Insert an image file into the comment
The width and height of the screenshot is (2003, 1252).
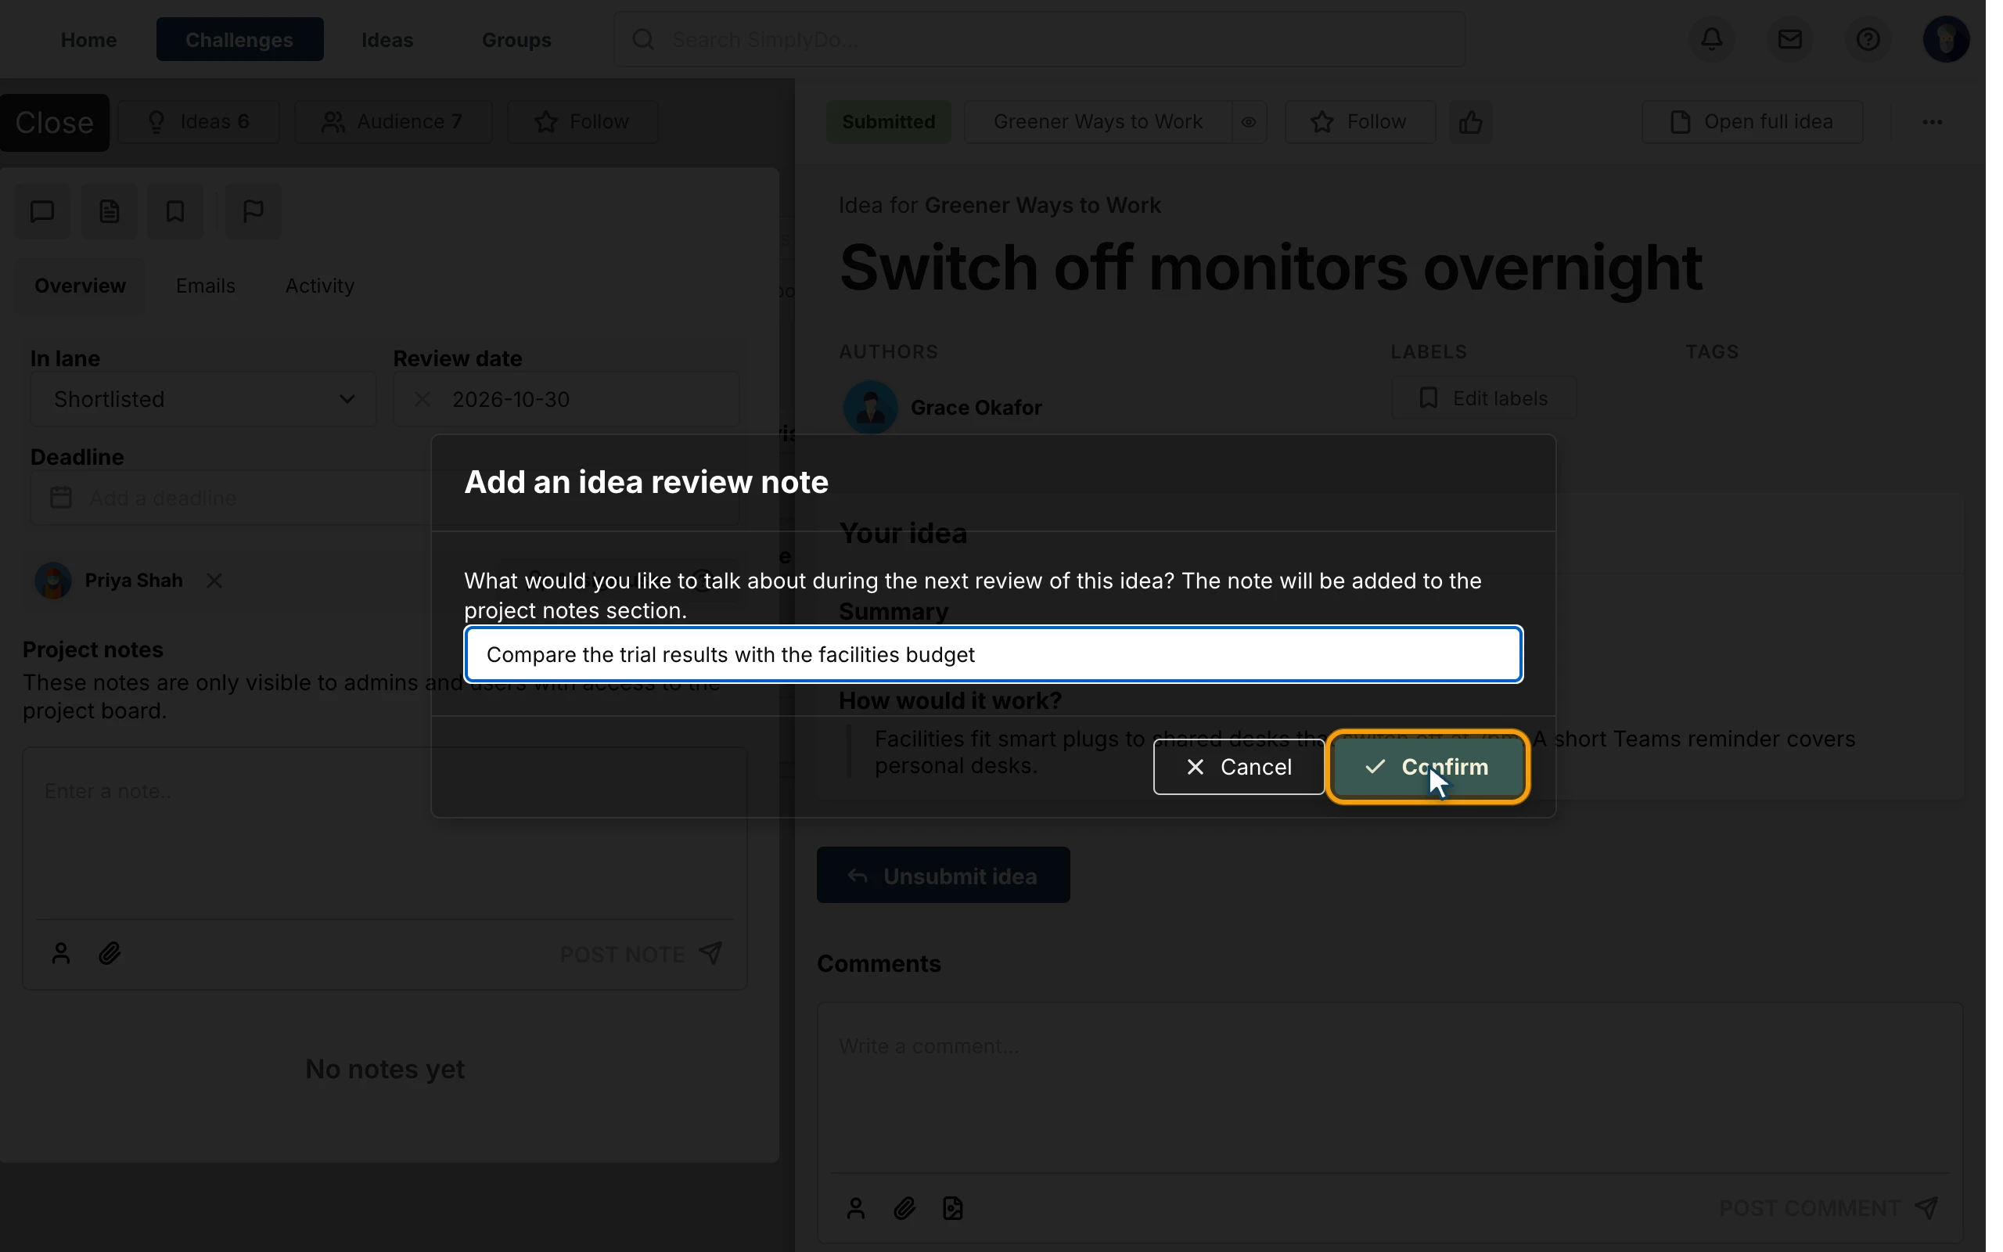coord(953,1208)
